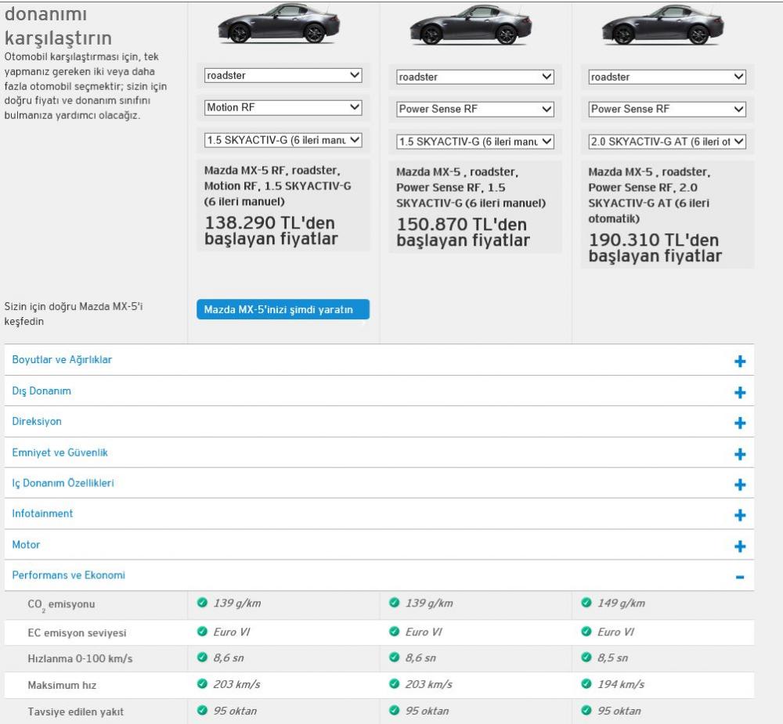
Task: Open the Motion RF trim dropdown
Action: click(x=283, y=107)
